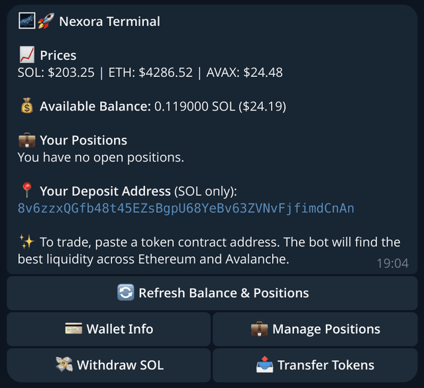Click the flying money icon on Withdraw SOL
424x388 pixels.
[x=64, y=365]
